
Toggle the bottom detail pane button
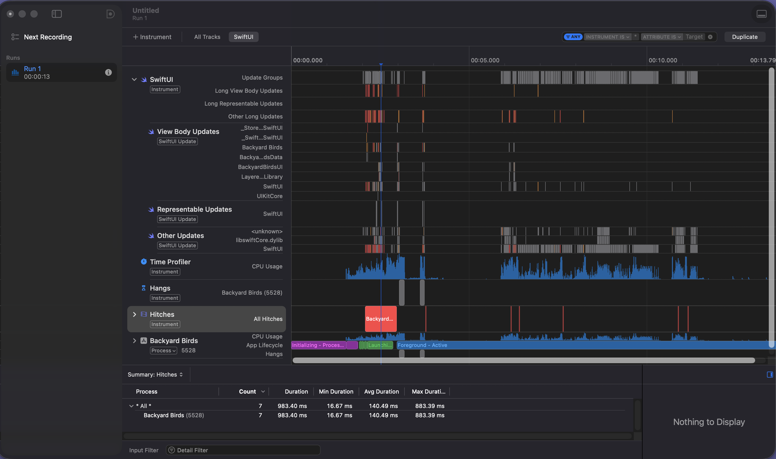pos(761,14)
